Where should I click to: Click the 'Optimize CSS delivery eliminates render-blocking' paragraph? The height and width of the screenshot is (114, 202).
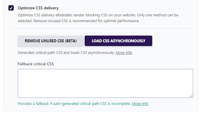point(98,18)
